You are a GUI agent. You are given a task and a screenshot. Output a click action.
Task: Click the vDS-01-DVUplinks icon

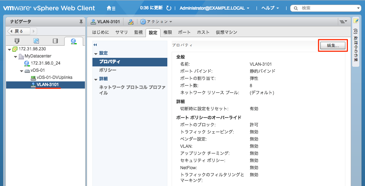tap(33, 77)
